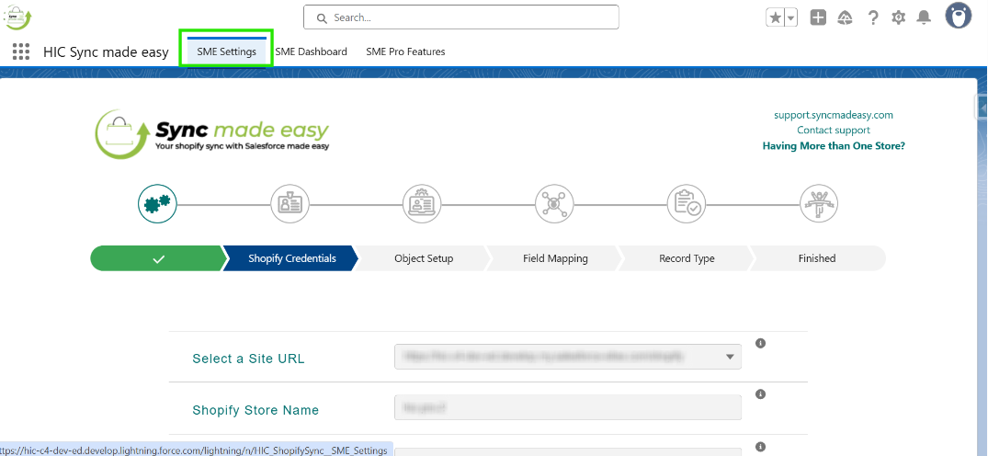Select the Record Type step
The image size is (988, 456).
coord(687,258)
